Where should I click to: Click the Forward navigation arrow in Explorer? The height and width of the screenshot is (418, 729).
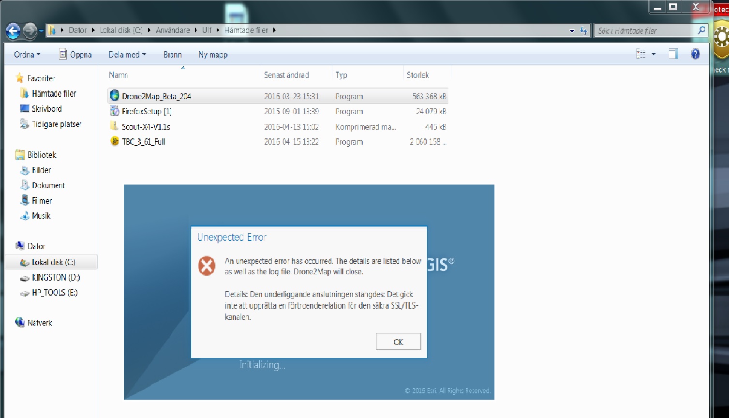30,31
